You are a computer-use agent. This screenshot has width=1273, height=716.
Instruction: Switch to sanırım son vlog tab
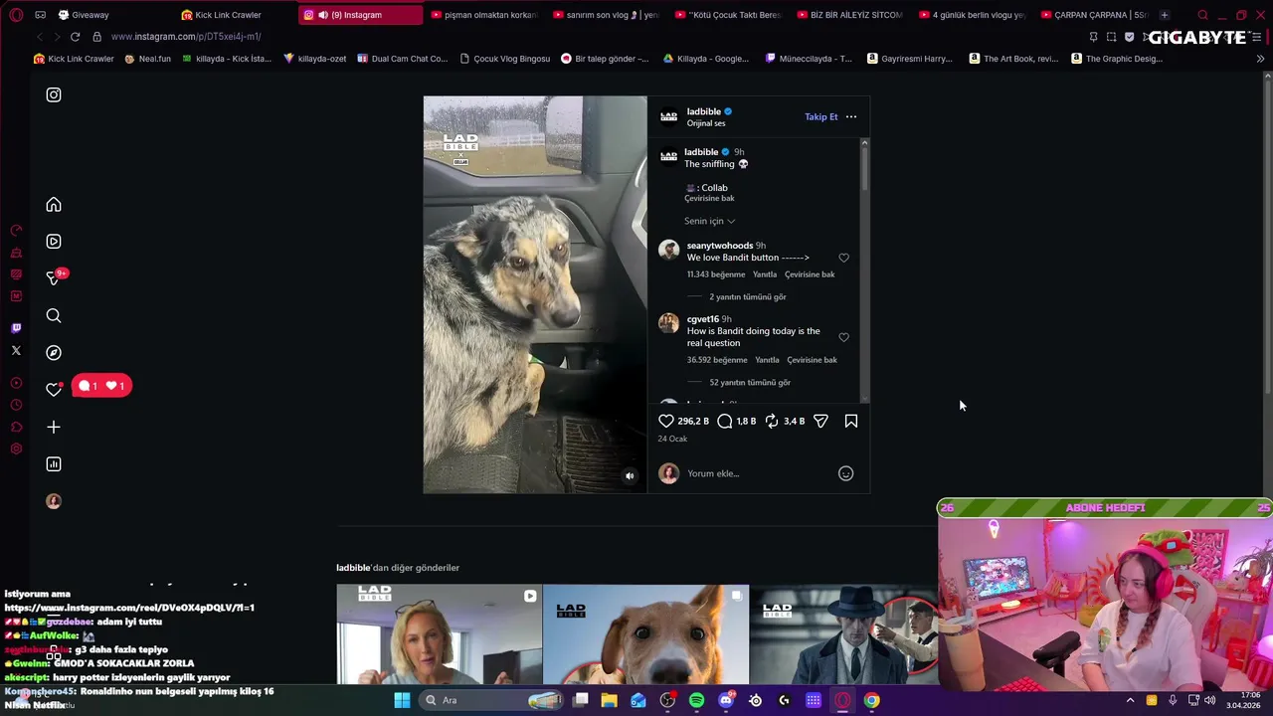point(606,15)
